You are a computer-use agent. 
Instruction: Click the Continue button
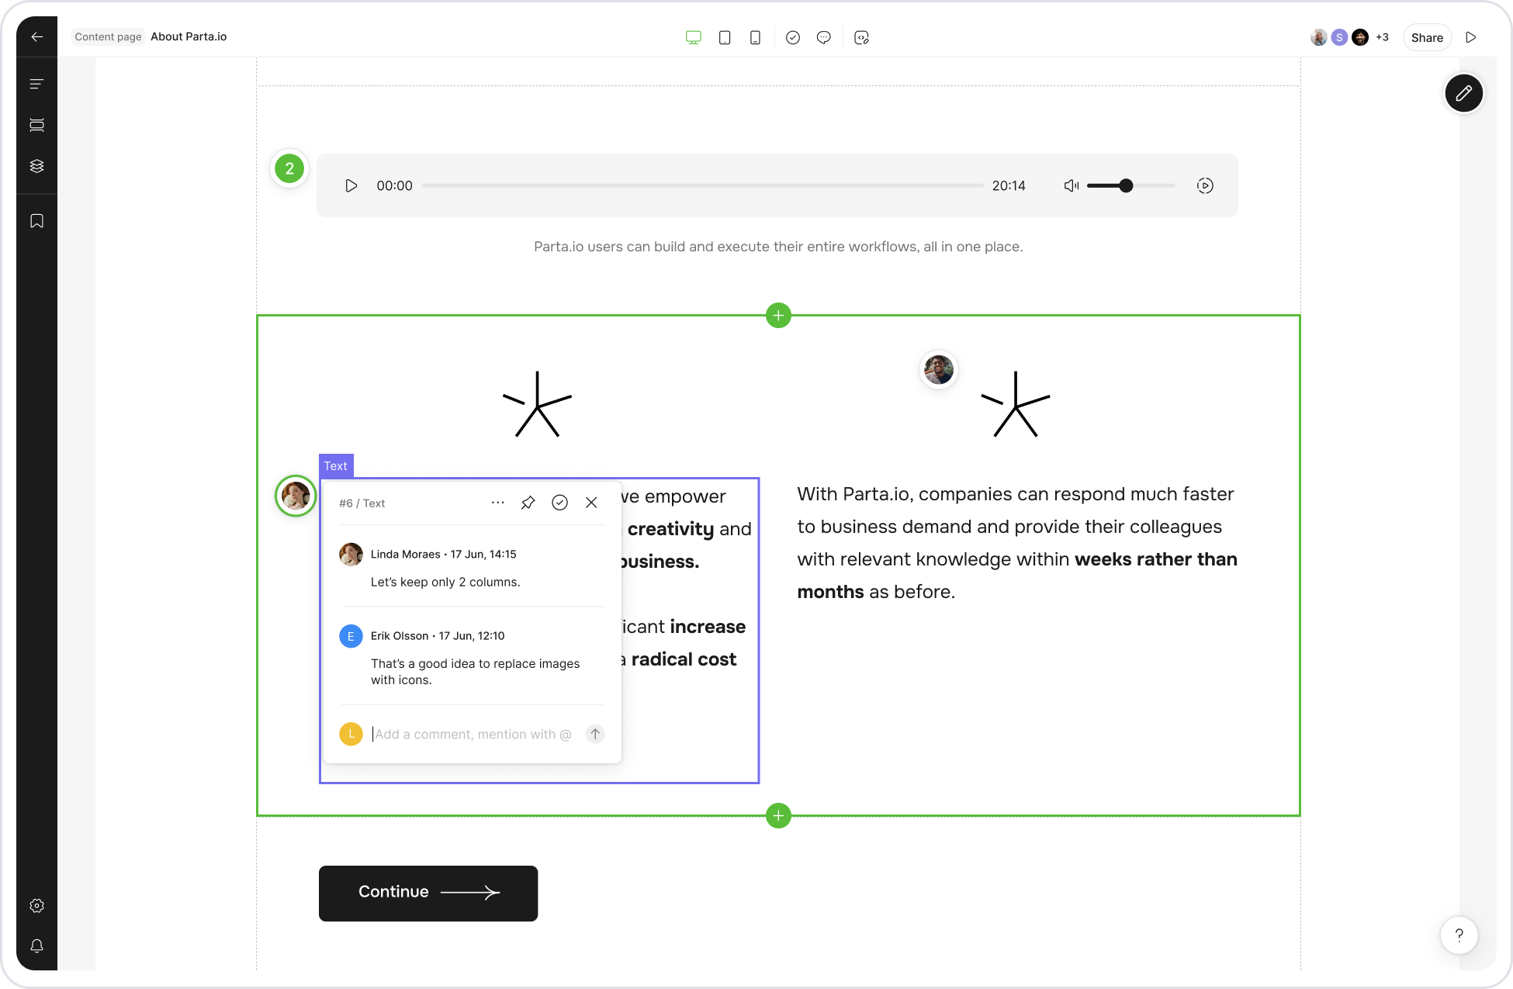(428, 893)
